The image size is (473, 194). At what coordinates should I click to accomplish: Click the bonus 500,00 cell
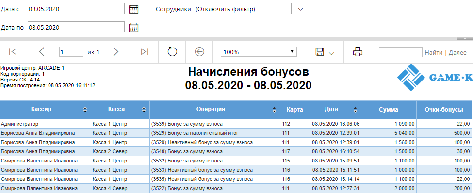(445, 133)
